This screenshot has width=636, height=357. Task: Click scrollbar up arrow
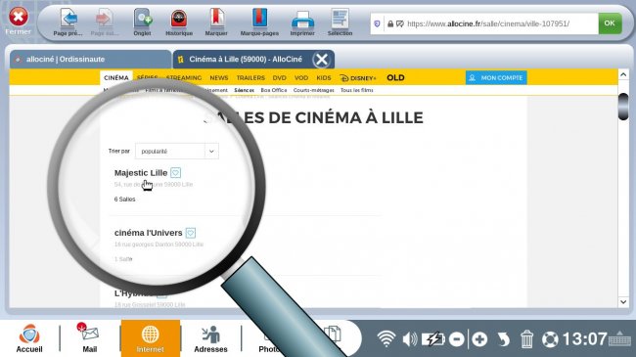(623, 74)
